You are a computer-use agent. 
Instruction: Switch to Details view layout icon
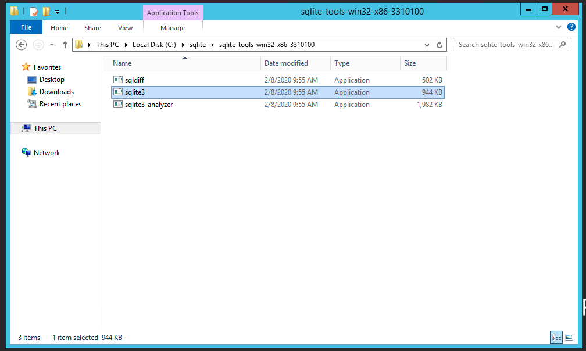click(556, 338)
